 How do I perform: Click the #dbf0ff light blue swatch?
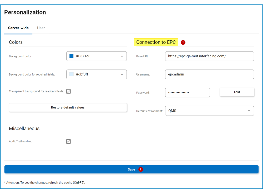coord(71,74)
